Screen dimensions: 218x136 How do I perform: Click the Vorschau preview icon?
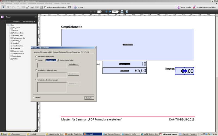click(x=75, y=7)
